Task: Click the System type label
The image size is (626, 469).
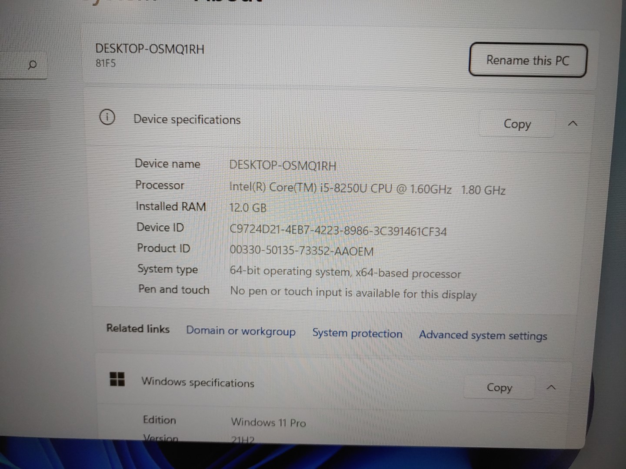Action: [168, 269]
